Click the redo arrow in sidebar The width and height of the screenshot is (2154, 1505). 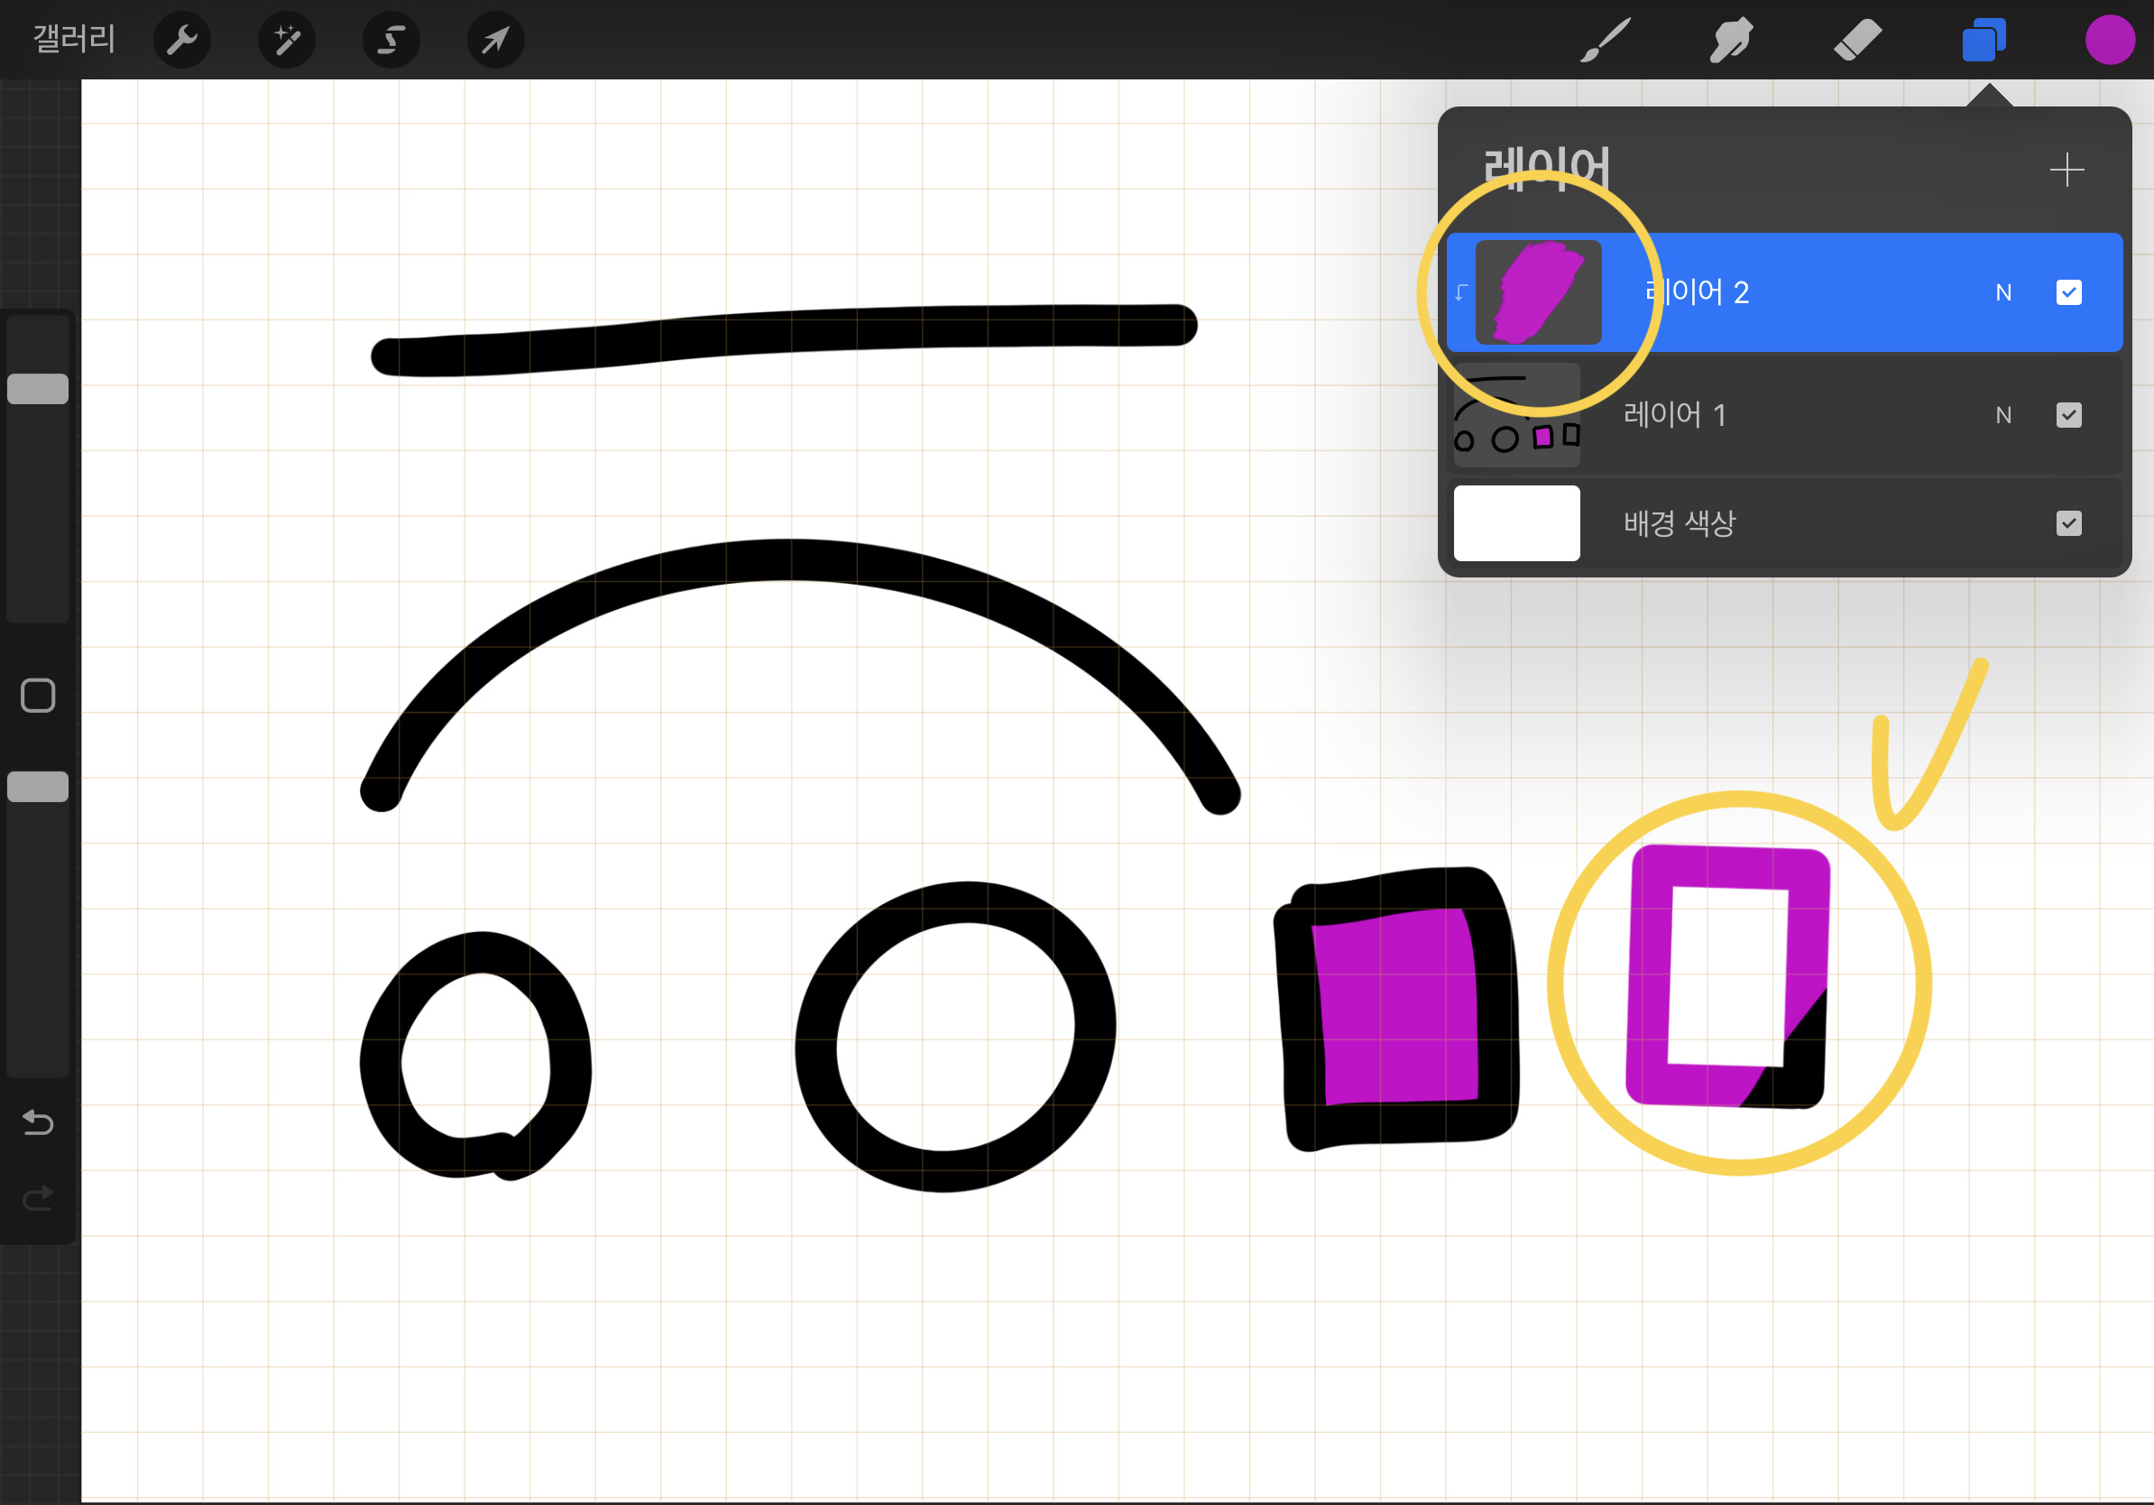click(39, 1198)
